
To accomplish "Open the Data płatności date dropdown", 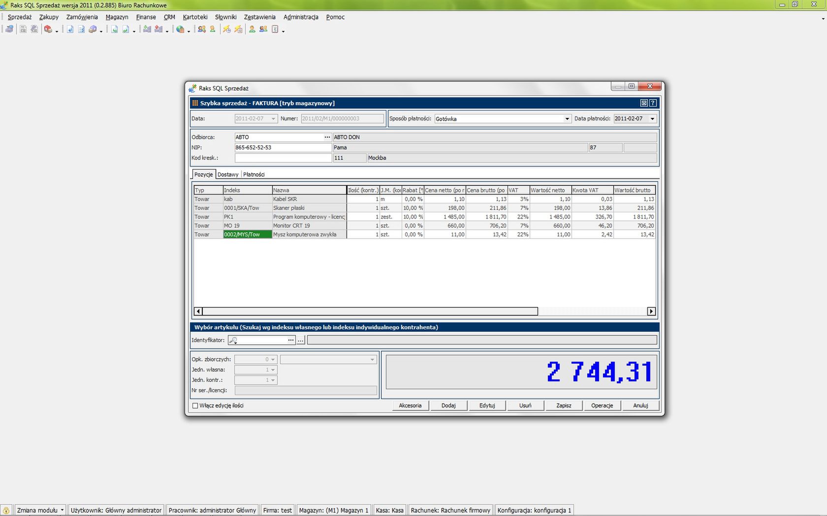I will [x=652, y=119].
